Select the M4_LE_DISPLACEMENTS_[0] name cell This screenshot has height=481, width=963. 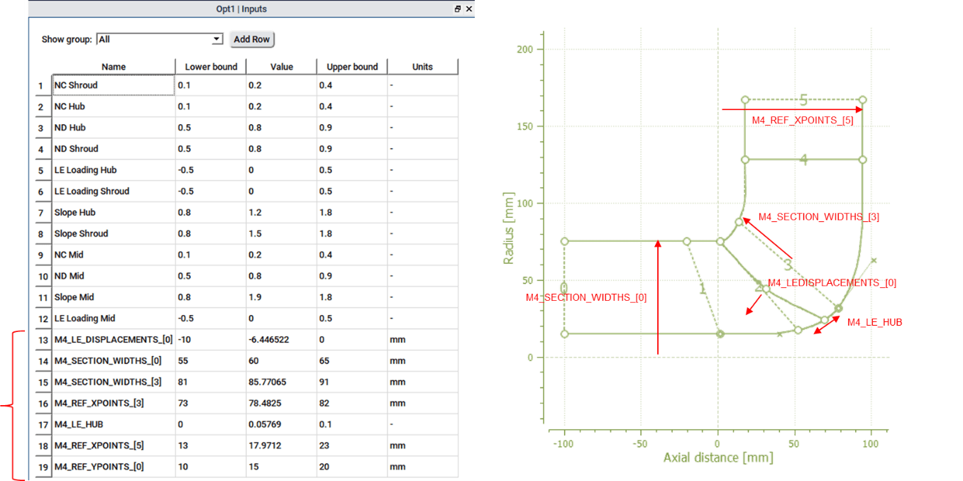tap(114, 340)
